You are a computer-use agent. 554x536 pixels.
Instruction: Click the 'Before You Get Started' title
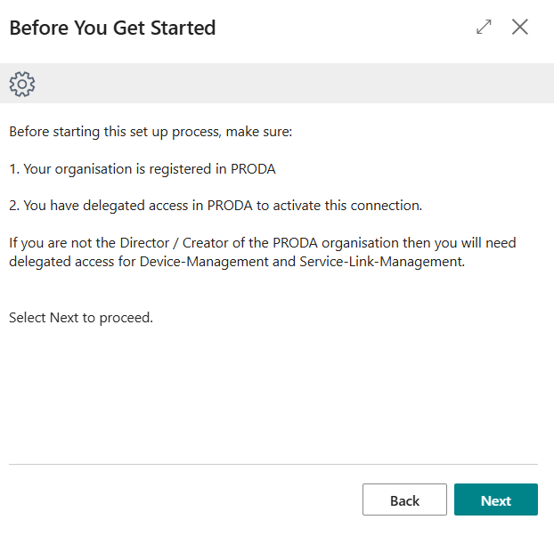tap(112, 28)
